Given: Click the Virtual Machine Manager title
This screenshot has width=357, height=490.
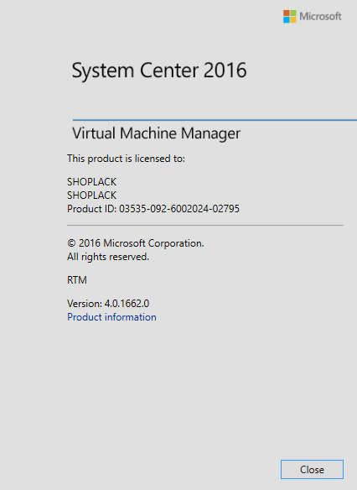Looking at the screenshot, I should 157,133.
